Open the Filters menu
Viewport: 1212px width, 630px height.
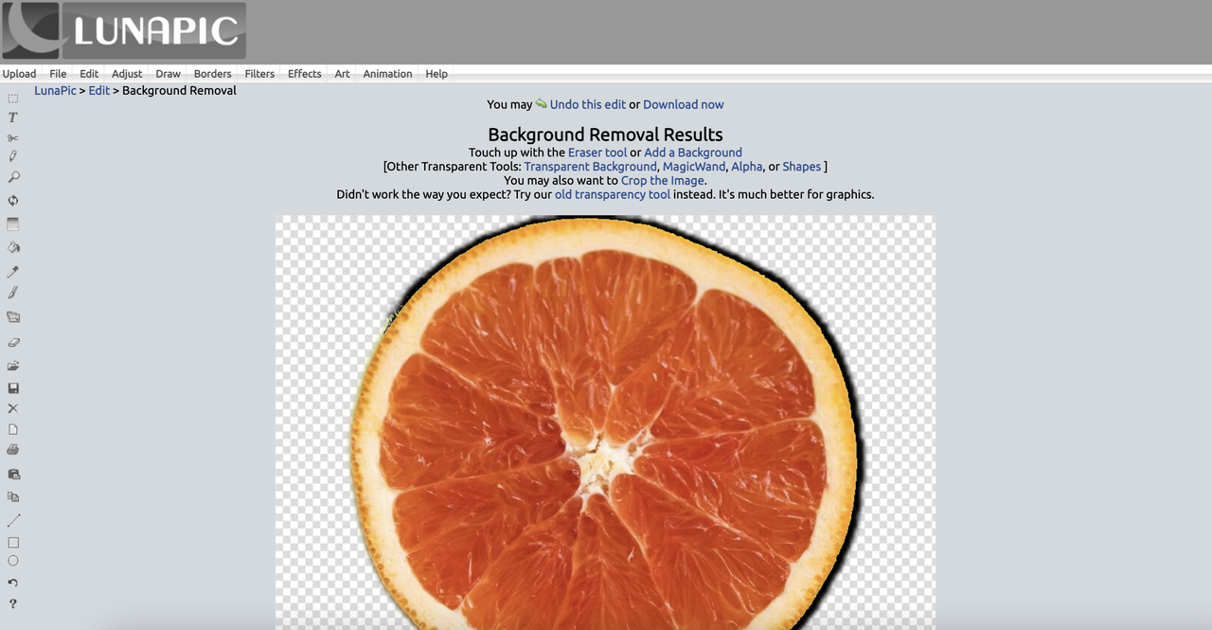(x=259, y=74)
